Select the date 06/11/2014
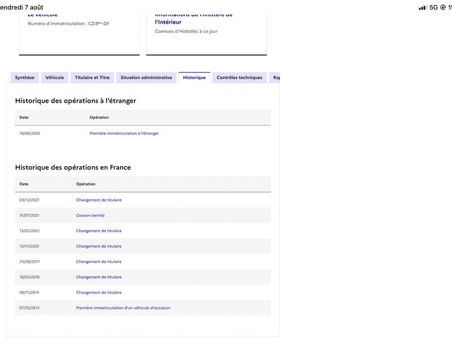 pyautogui.click(x=29, y=292)
